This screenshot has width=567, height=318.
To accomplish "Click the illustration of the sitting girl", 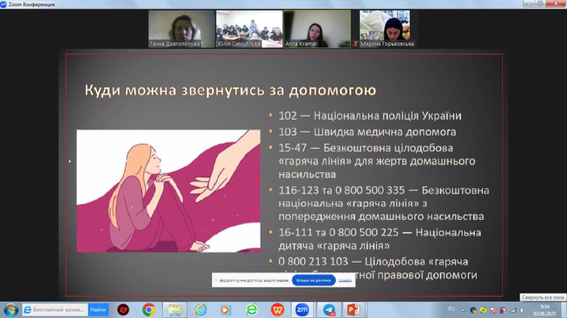I will click(168, 191).
